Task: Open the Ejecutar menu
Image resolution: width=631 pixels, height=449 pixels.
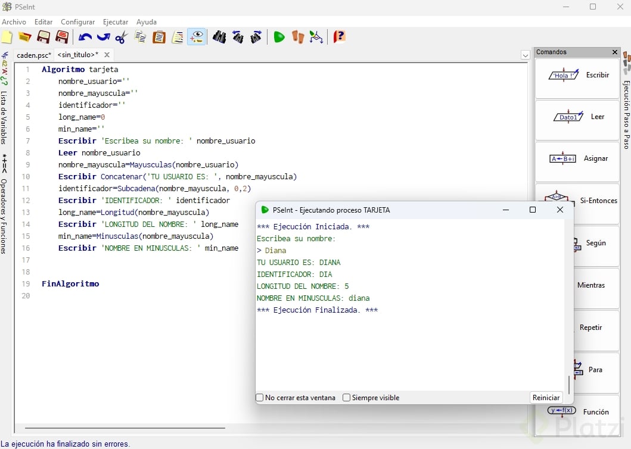Action: coord(115,22)
